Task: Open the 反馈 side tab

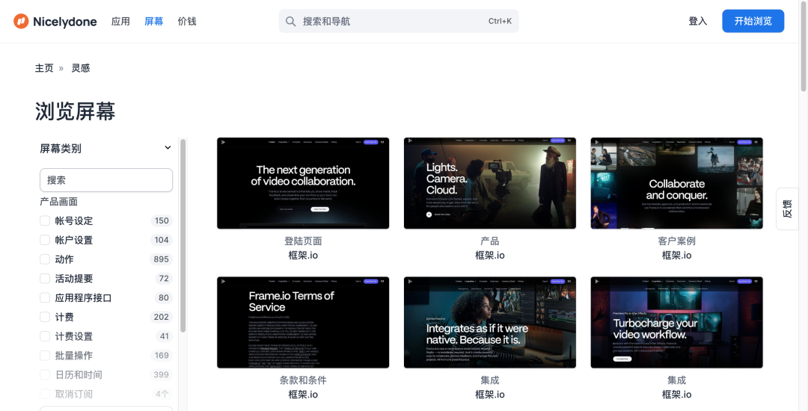Action: 787,208
